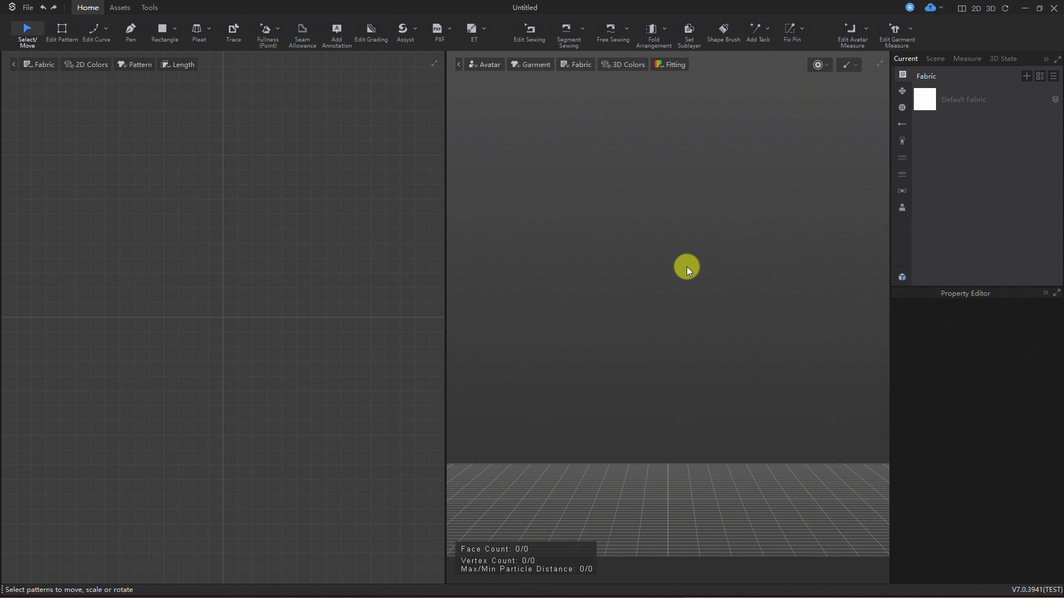This screenshot has height=598, width=1064.
Task: Toggle the Fitting display in 3D view
Action: tap(669, 64)
